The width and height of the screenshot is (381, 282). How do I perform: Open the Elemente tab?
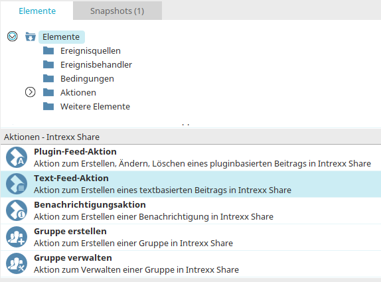pyautogui.click(x=37, y=11)
